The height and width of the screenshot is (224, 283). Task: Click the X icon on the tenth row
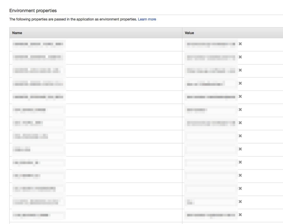point(240,162)
